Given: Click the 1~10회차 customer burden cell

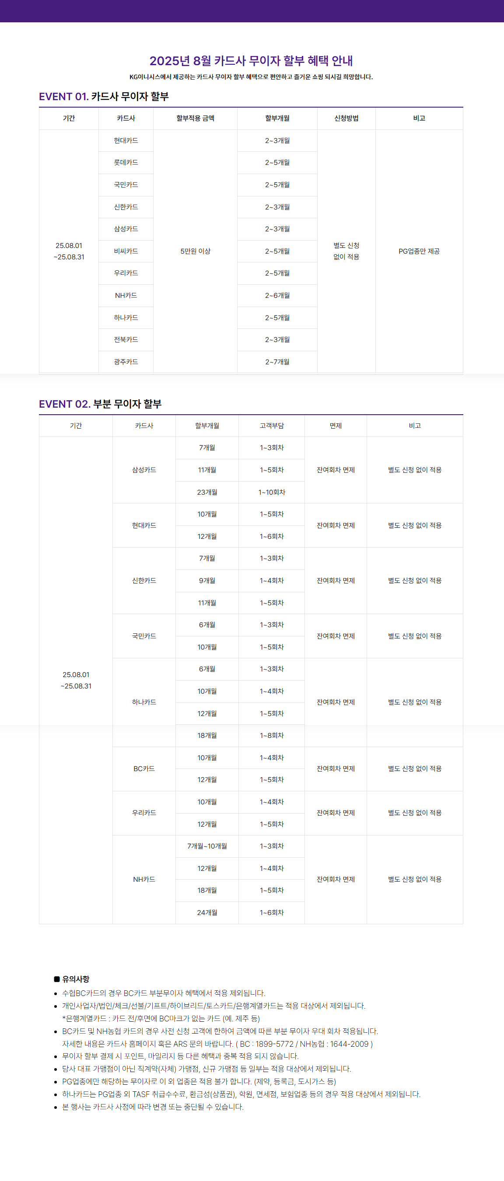Looking at the screenshot, I should 272,493.
